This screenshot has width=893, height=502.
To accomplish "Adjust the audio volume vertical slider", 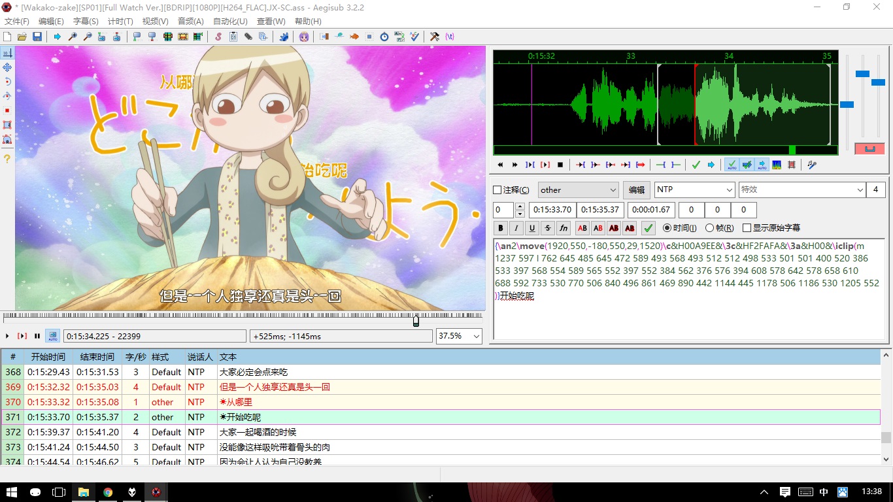I will pyautogui.click(x=878, y=82).
